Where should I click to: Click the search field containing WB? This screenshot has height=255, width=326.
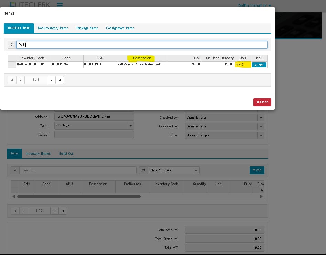click(x=142, y=45)
